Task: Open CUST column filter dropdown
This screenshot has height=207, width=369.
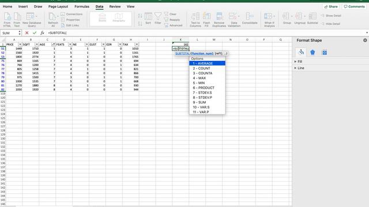Action: pyautogui.click(x=103, y=44)
